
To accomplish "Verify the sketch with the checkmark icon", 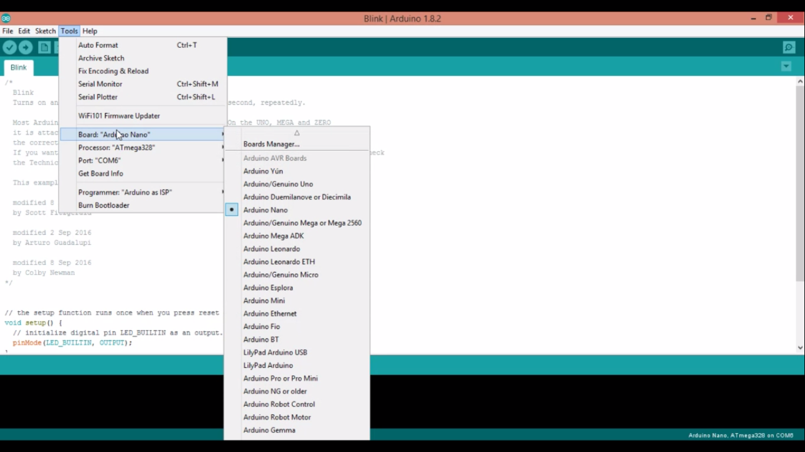I will pos(9,48).
